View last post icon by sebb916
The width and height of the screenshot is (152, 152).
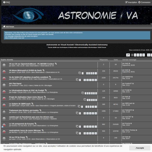click(132, 77)
